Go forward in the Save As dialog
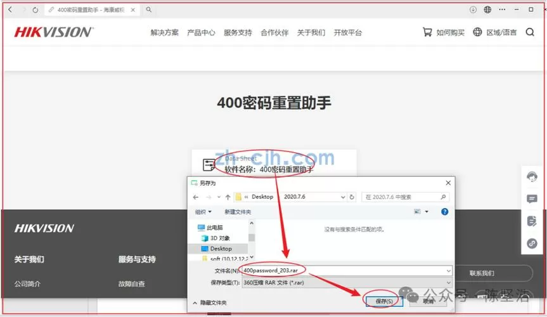Viewport: 547px width, 317px height. (209, 197)
